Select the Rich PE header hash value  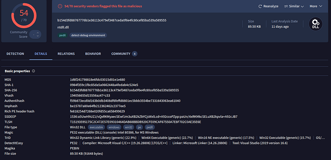[x=97, y=111]
